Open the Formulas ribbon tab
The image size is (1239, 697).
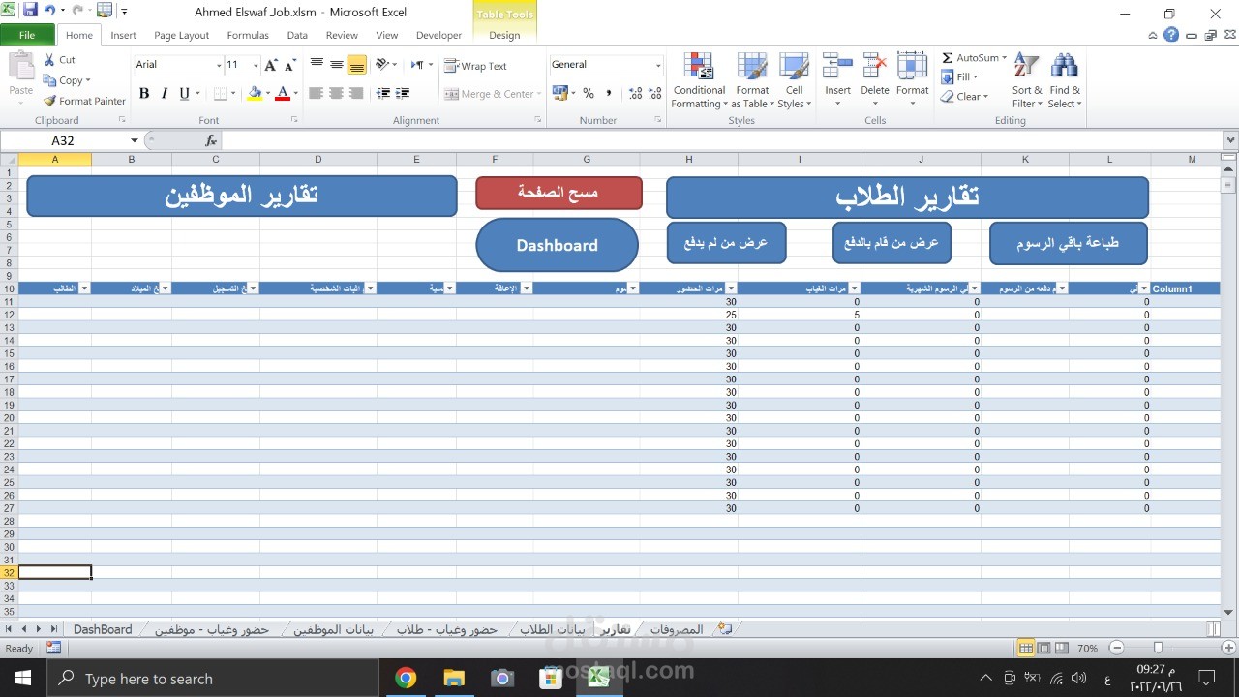tap(248, 35)
